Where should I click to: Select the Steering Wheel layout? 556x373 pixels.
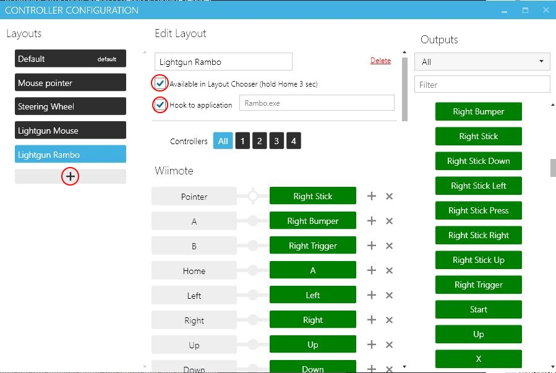[71, 106]
